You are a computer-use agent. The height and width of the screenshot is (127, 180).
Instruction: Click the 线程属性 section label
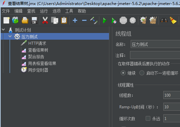click(126, 85)
